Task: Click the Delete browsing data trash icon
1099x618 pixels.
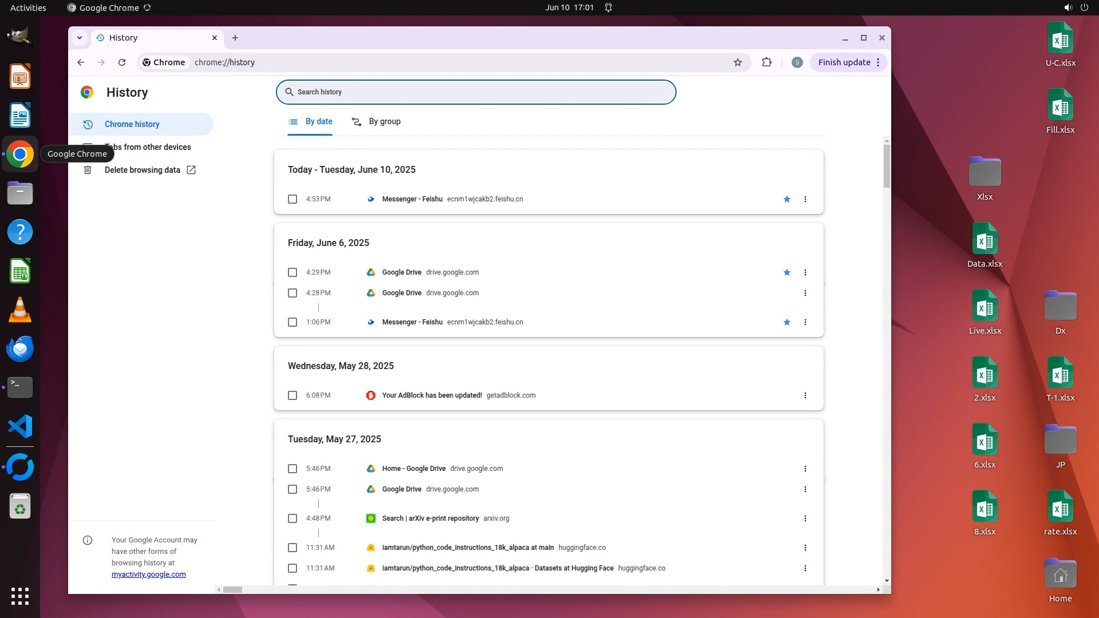Action: [88, 170]
